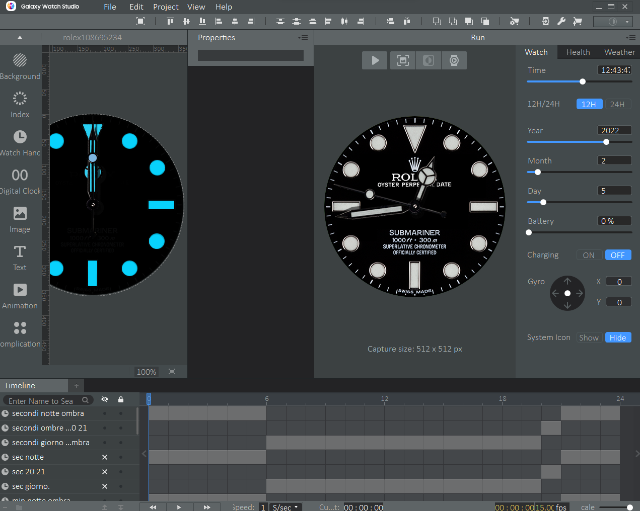The width and height of the screenshot is (640, 511).
Task: Add a Complication component
Action: (20, 334)
